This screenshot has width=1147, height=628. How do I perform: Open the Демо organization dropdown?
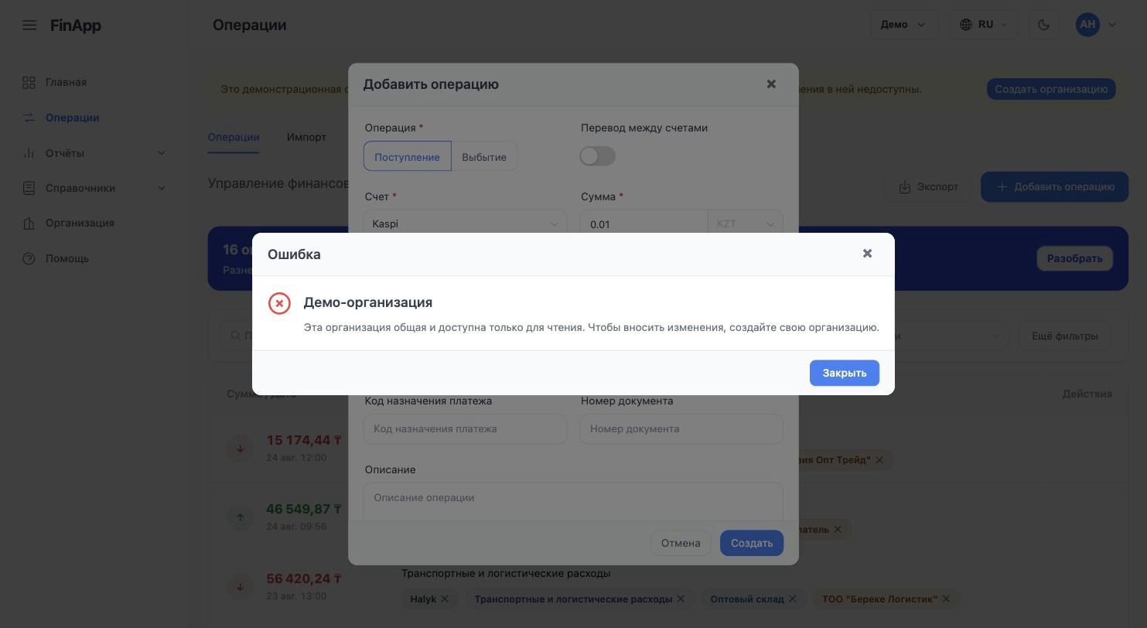(x=903, y=25)
